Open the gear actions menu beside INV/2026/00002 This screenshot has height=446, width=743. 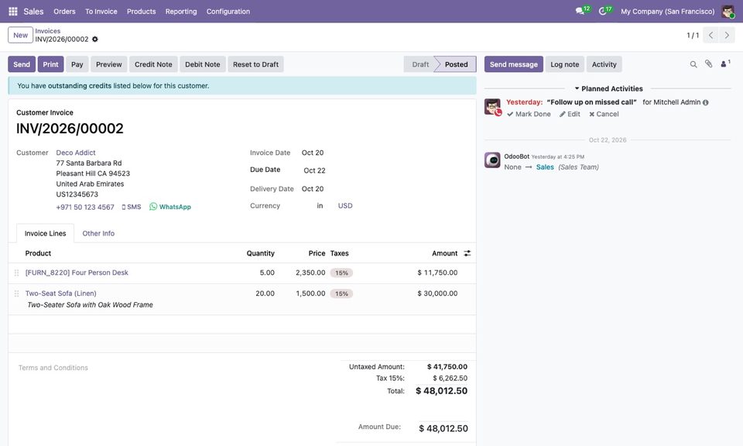[94, 39]
